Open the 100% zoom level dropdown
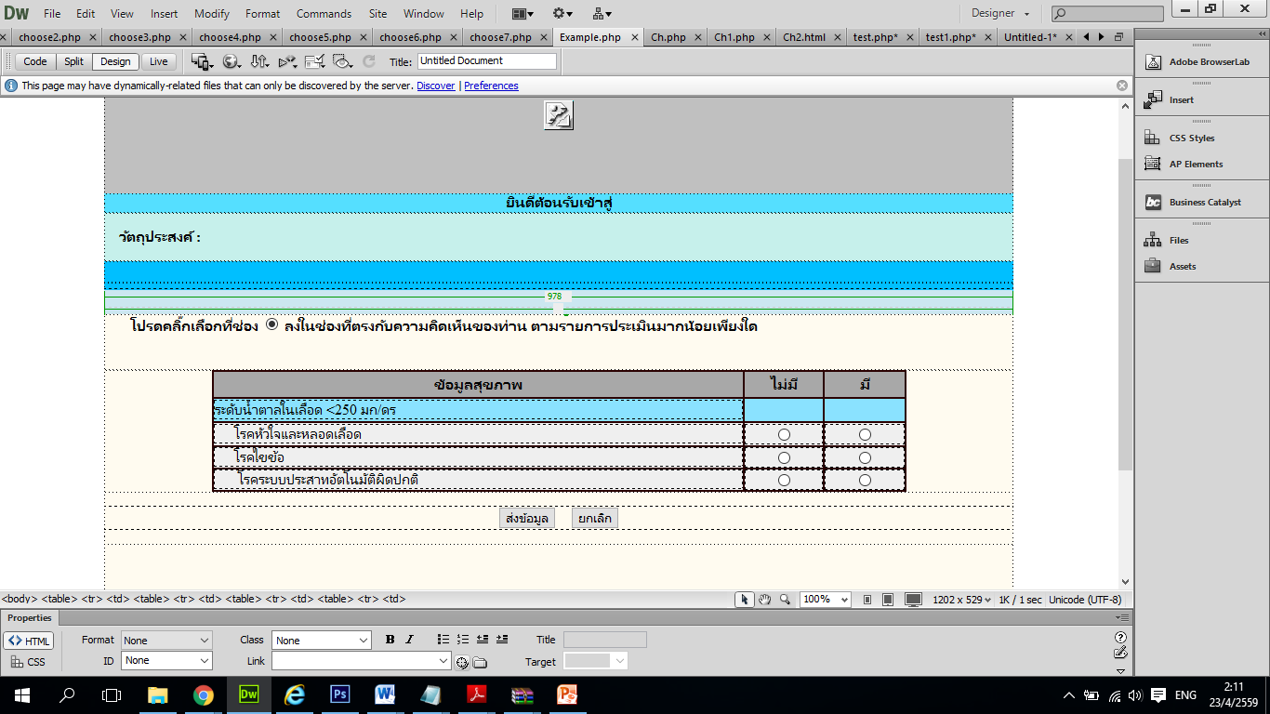 point(825,600)
